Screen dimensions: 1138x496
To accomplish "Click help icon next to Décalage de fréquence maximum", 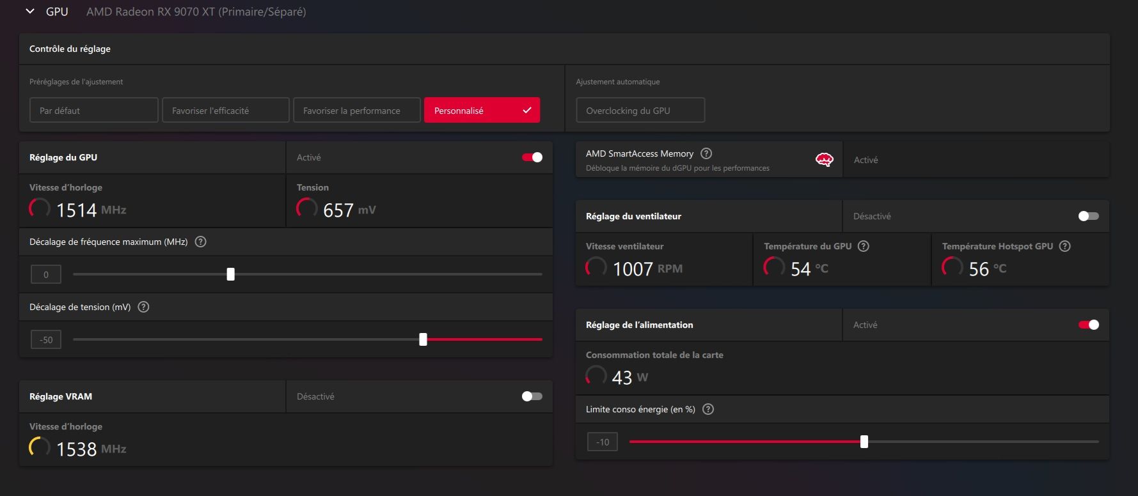I will click(200, 242).
